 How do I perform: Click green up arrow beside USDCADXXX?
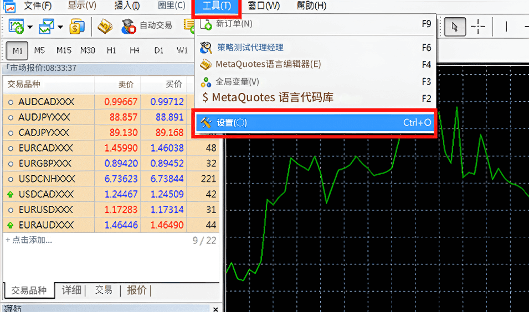[x=11, y=194]
